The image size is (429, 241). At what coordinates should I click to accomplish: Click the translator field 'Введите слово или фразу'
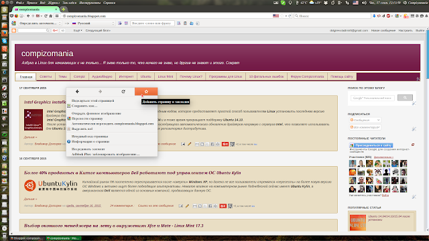click(152, 23)
